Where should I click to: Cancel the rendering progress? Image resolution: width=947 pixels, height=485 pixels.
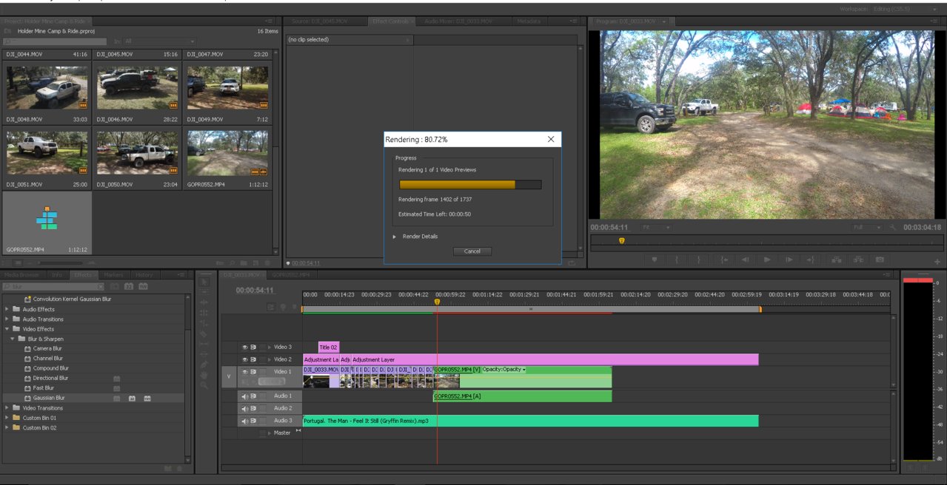tap(472, 251)
